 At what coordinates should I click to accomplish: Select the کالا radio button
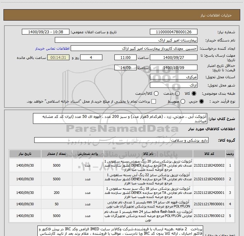point(194,93)
